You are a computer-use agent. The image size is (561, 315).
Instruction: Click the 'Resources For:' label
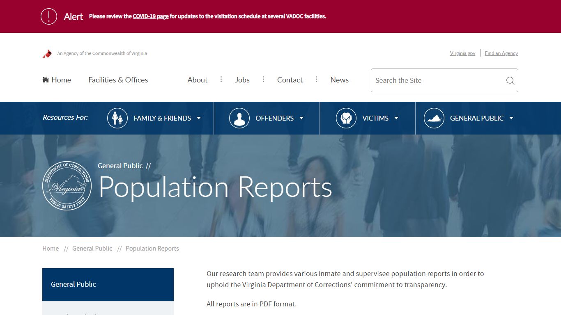tap(65, 117)
